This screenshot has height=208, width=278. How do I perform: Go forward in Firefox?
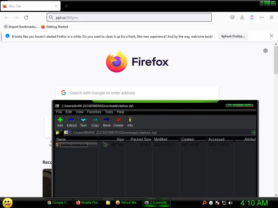pos(16,18)
